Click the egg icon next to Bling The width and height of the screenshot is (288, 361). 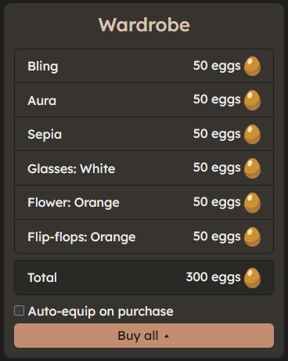[x=252, y=67]
